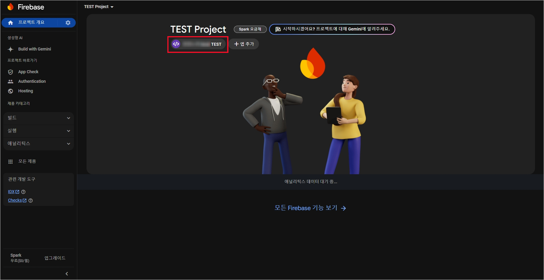Go to App Check
The image size is (544, 280).
pos(28,72)
